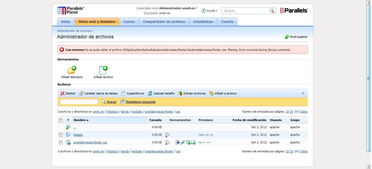Open prestaloveeasyfooter.css file link

coord(90,142)
